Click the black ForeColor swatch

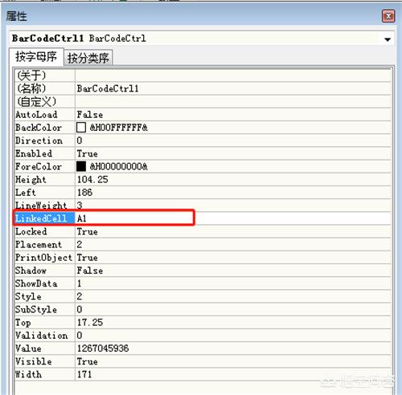pos(81,166)
